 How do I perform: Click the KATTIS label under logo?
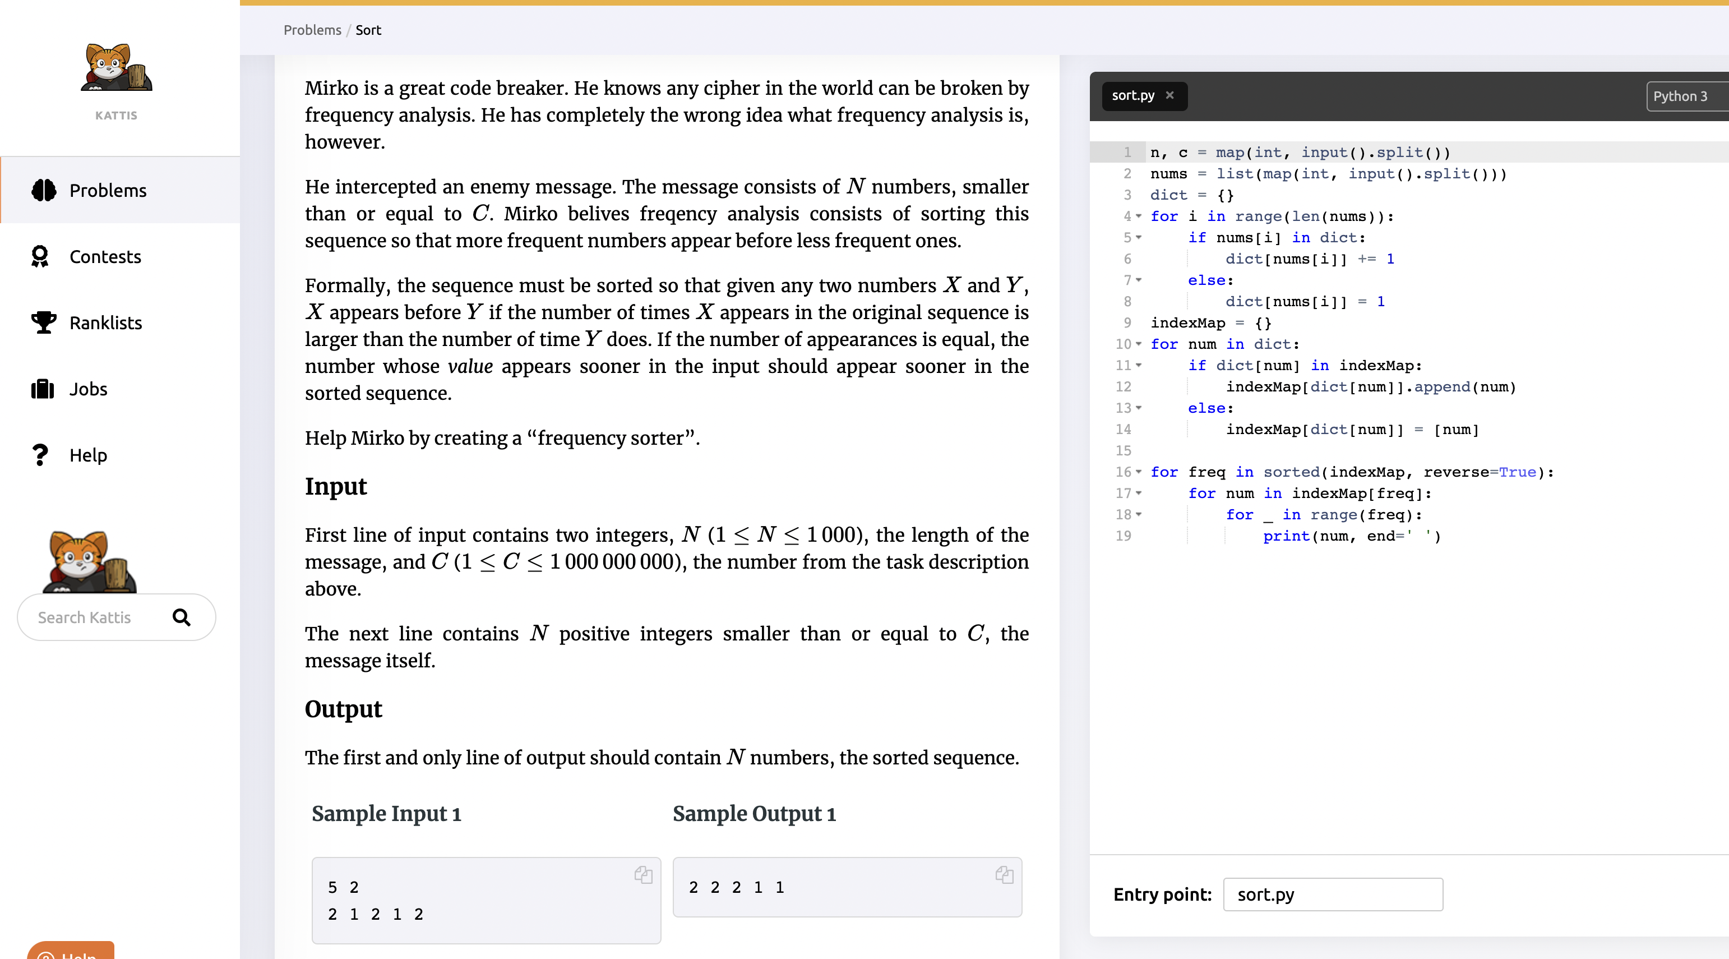[116, 116]
